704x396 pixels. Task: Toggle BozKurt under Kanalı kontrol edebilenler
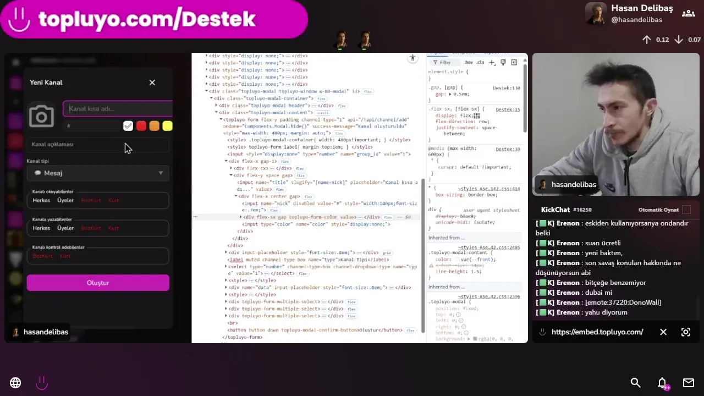coord(43,256)
